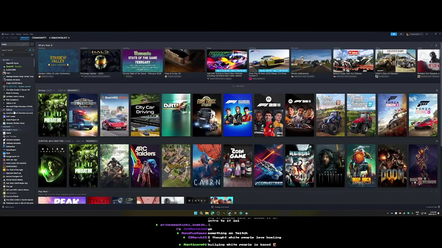The image size is (442, 248).
Task: Switch to collections grid view icon
Action: 32,44
